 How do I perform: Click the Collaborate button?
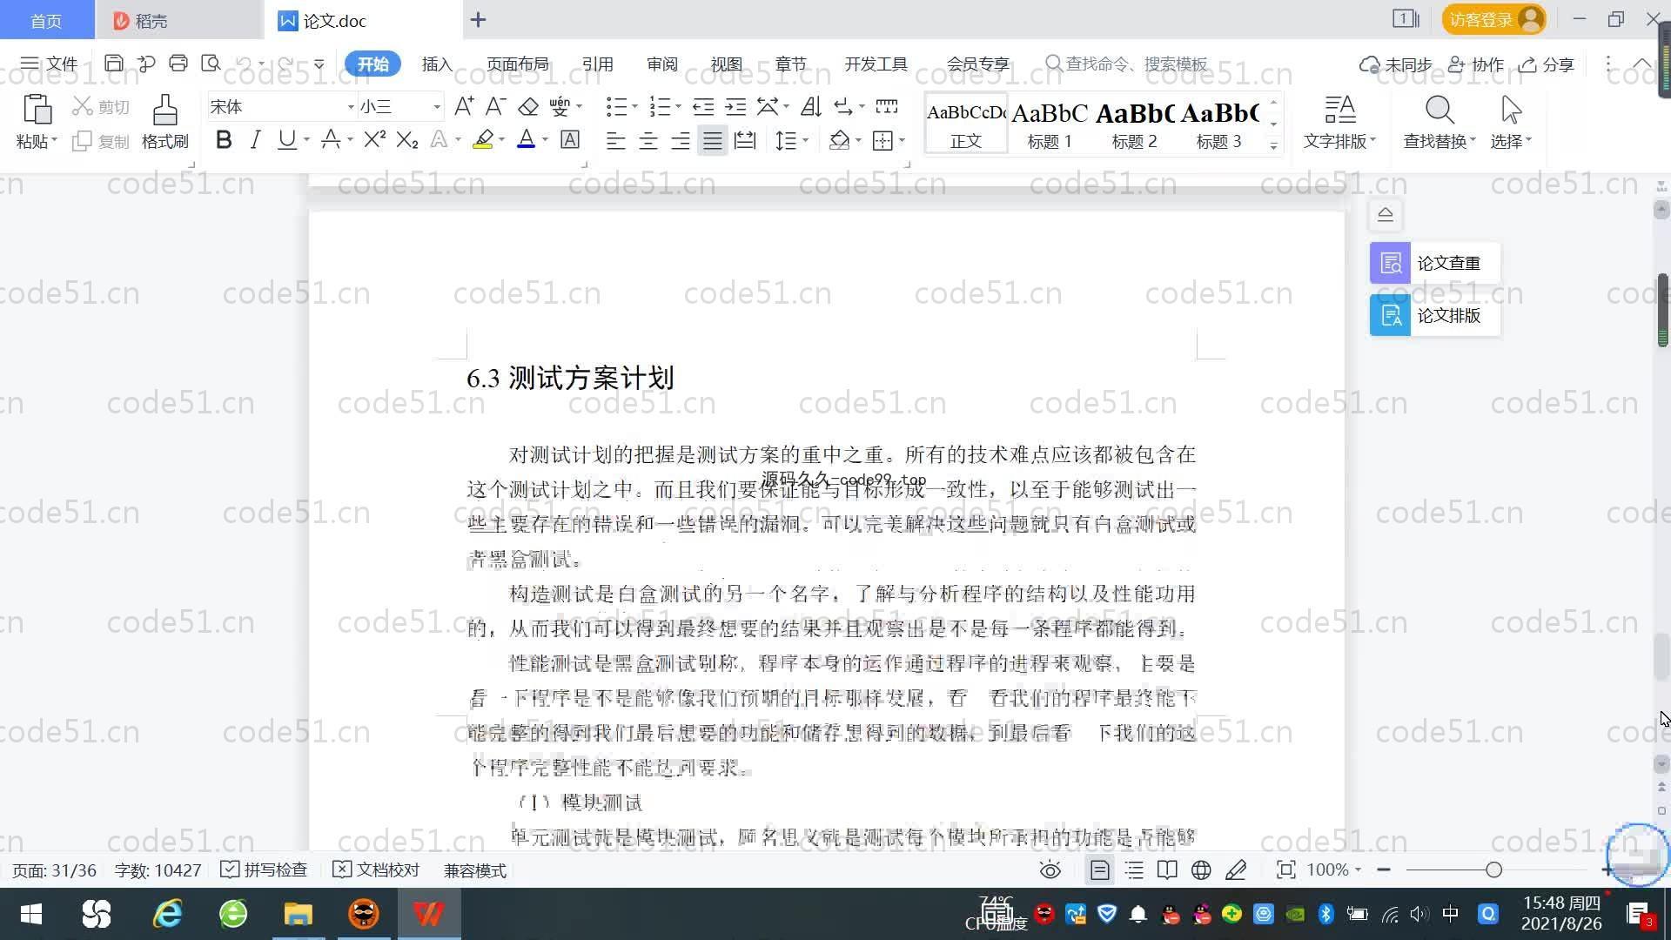pyautogui.click(x=1476, y=64)
